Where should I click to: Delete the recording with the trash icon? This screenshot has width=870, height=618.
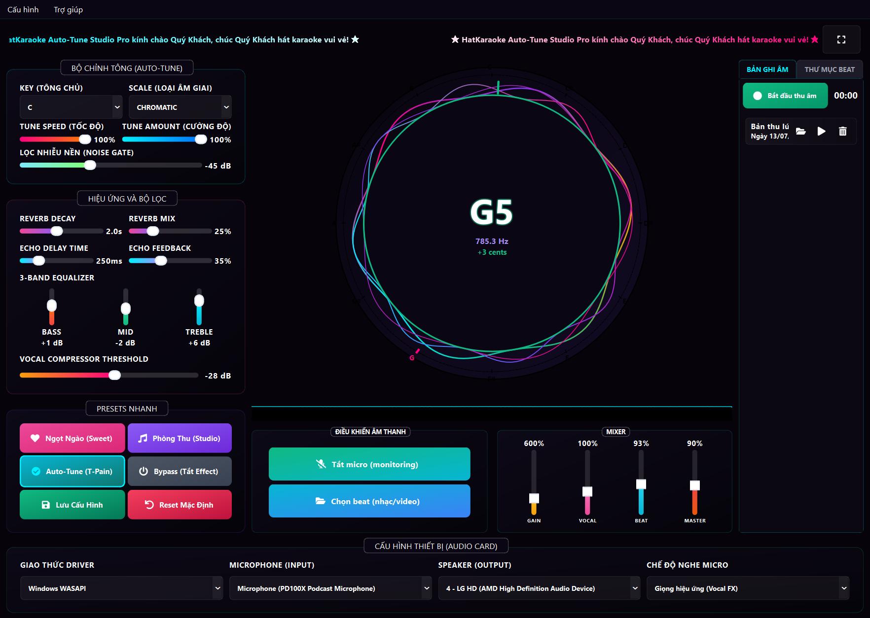point(843,131)
